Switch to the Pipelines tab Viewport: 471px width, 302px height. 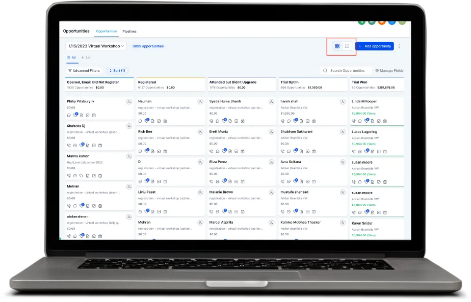click(129, 31)
